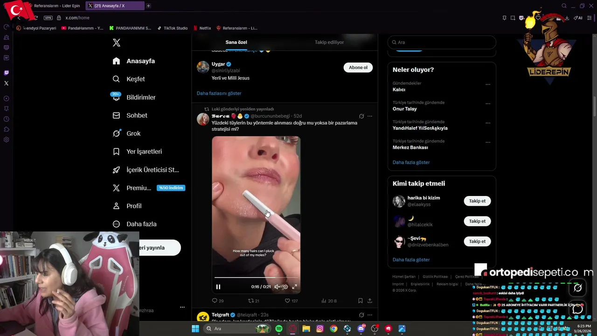
Task: Open more options on Telgraft post
Action: coord(370,315)
